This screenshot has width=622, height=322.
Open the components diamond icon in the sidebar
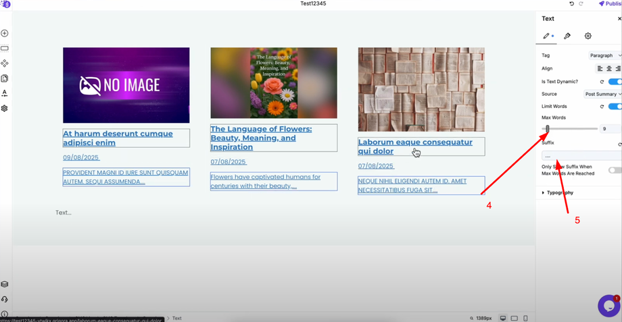[5, 63]
